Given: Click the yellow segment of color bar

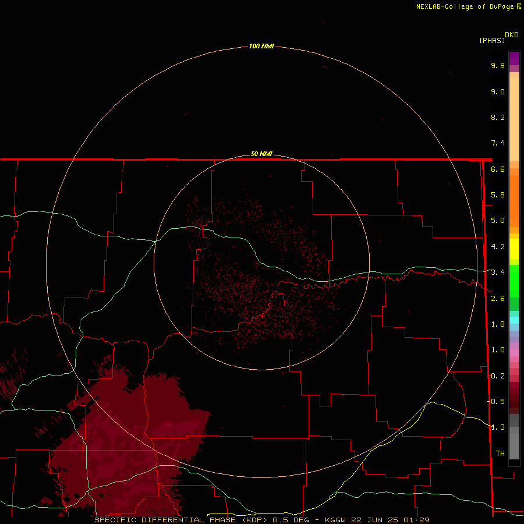Looking at the screenshot, I should (514, 249).
